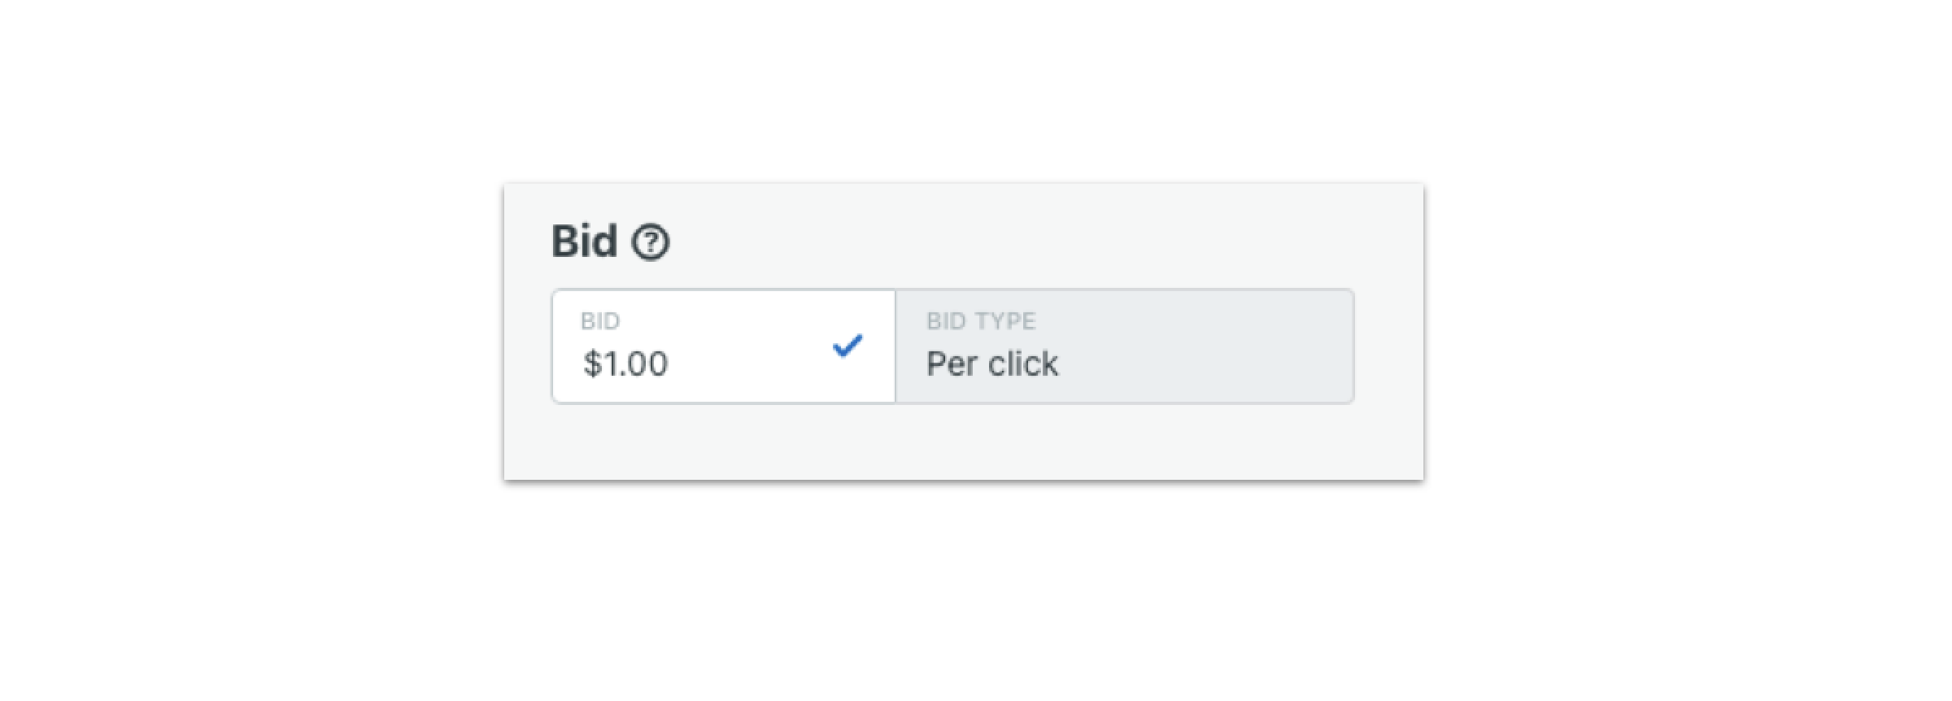The image size is (1952, 701).
Task: Click the $1.00 bid value
Action: point(625,364)
